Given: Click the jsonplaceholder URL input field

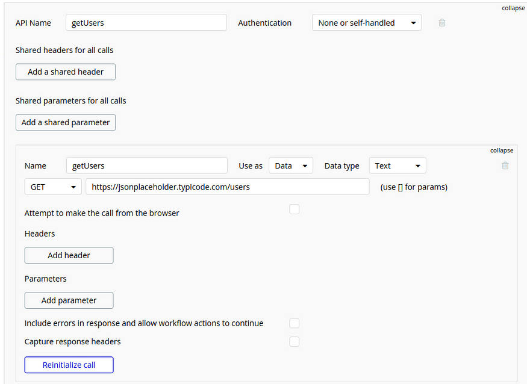Looking at the screenshot, I should 228,187.
